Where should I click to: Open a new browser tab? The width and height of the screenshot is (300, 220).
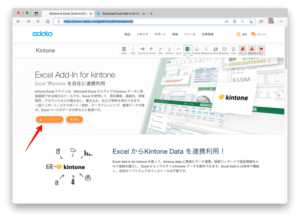tap(151, 14)
